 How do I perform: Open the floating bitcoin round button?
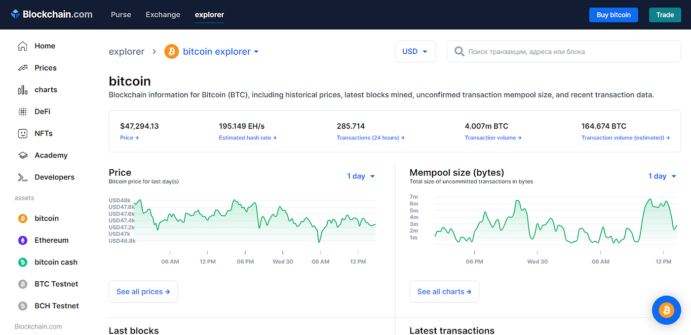point(666,310)
